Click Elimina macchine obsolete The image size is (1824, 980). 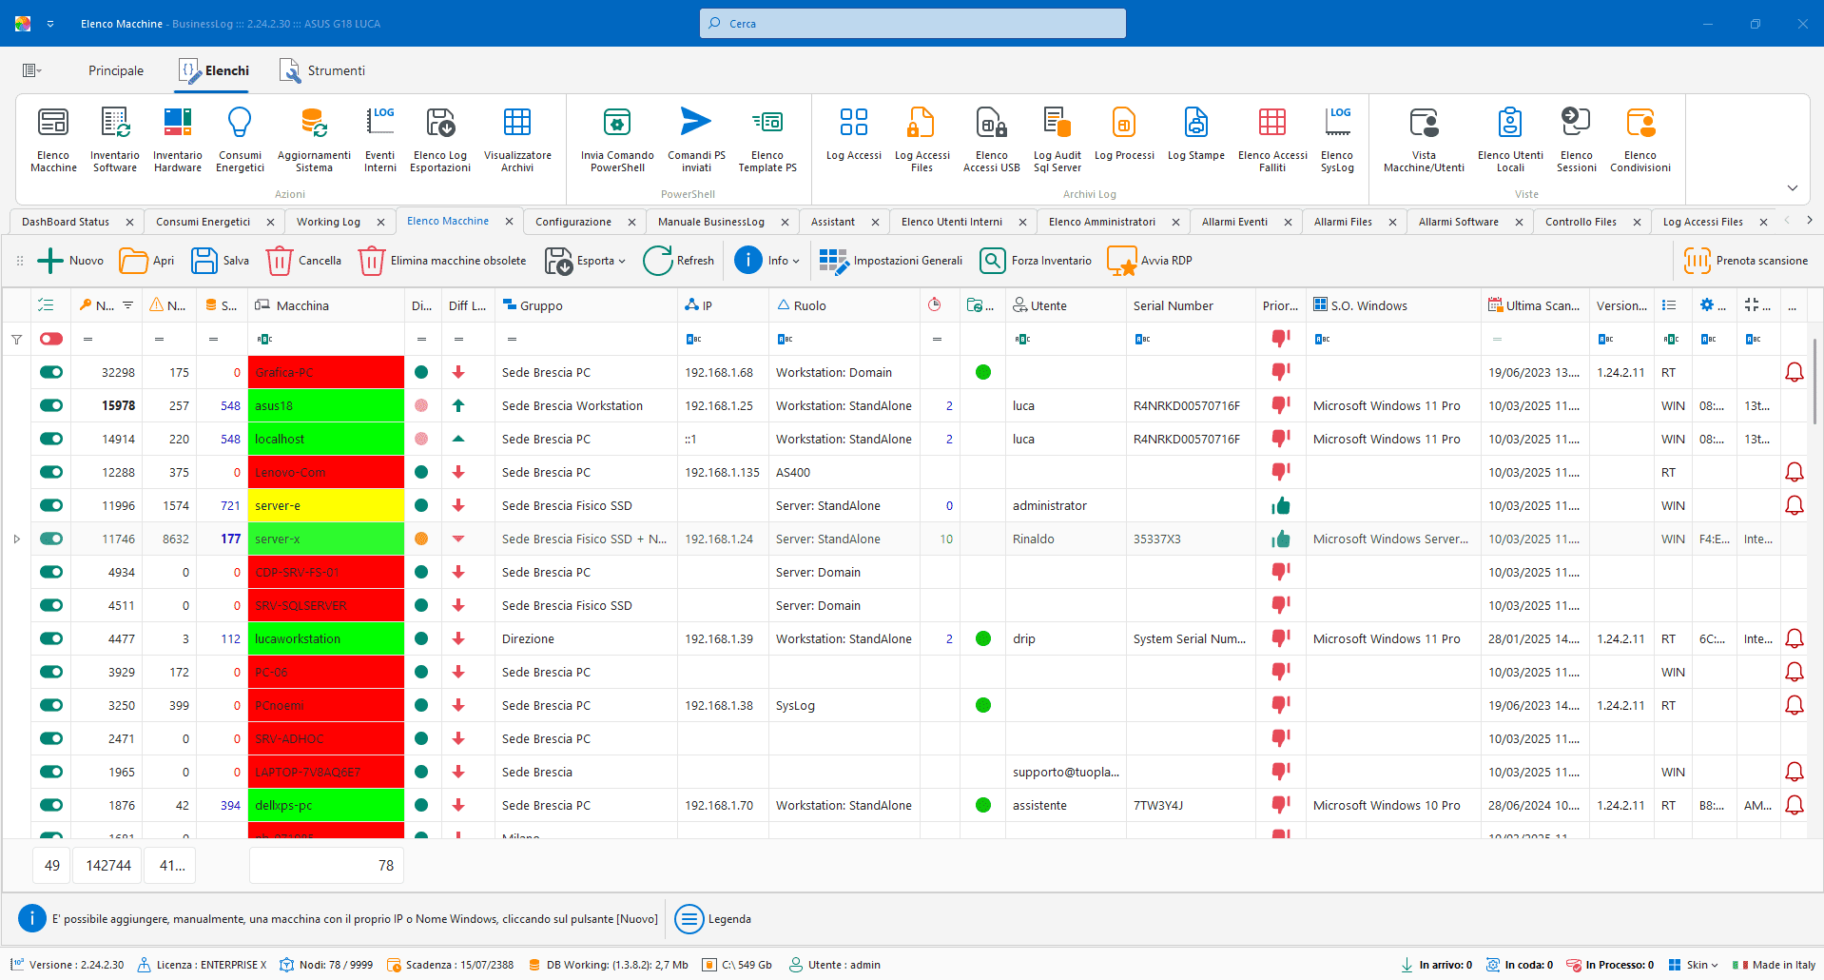coord(442,261)
